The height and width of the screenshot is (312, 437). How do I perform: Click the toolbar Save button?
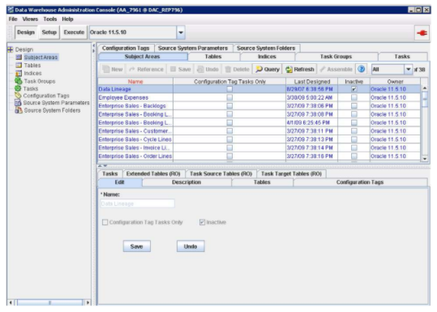pyautogui.click(x=180, y=69)
